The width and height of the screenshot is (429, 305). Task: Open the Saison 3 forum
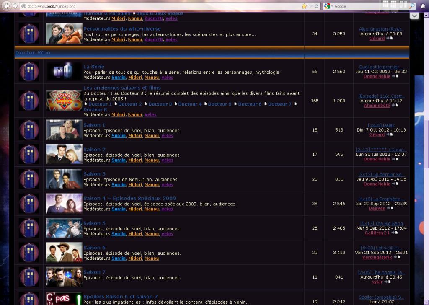click(x=94, y=174)
